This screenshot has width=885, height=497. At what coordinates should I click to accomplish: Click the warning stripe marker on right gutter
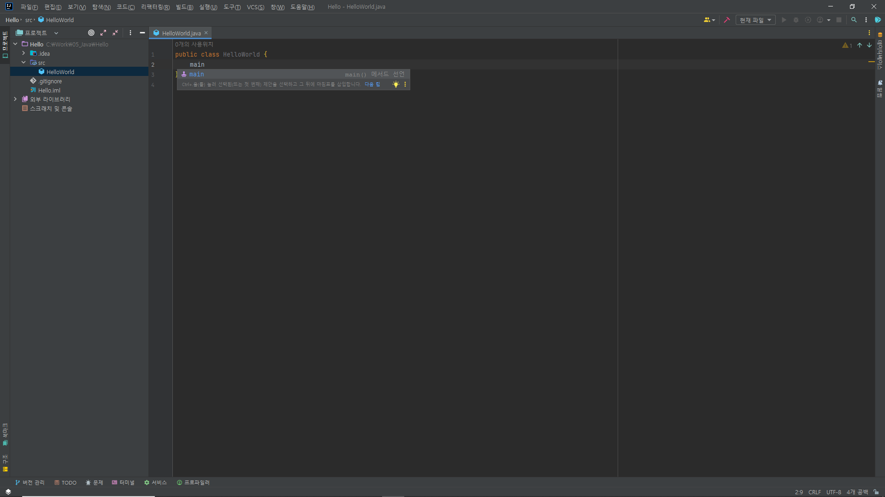point(871,62)
